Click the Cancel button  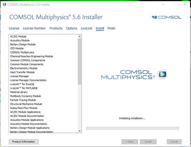tap(174, 142)
